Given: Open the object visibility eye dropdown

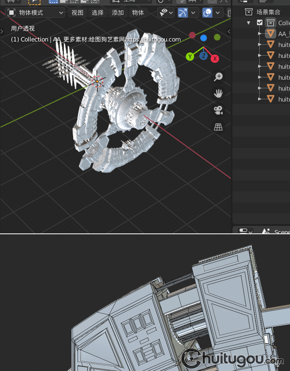Looking at the screenshot, I should coord(166,13).
